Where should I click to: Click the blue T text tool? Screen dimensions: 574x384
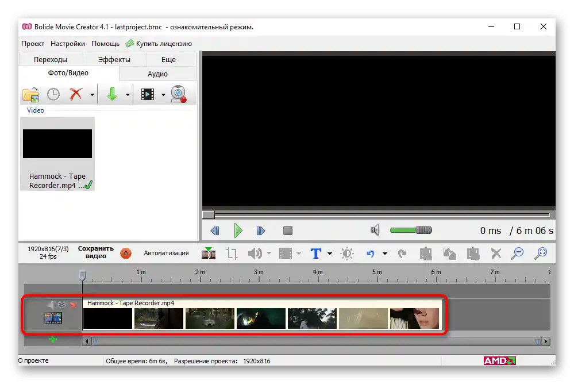(316, 253)
